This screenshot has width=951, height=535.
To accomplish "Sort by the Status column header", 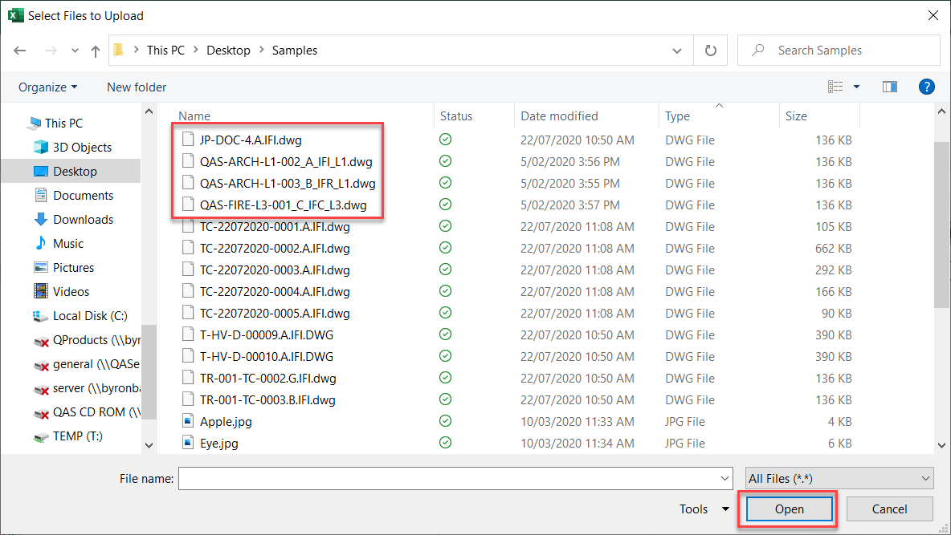I will [x=456, y=116].
